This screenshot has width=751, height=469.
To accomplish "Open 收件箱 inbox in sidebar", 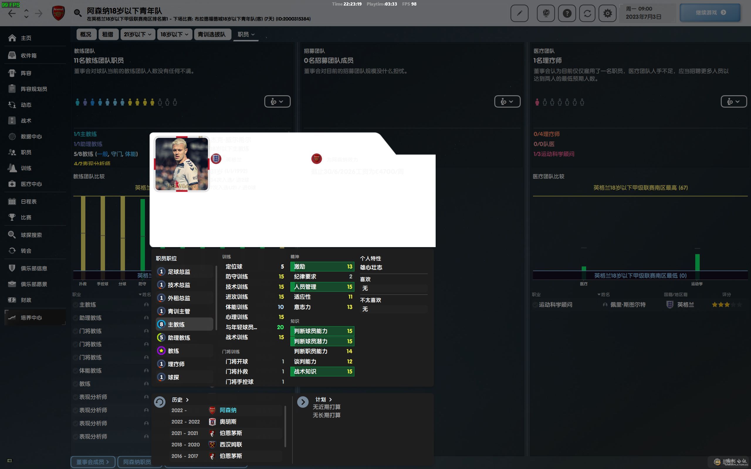I will coord(28,55).
